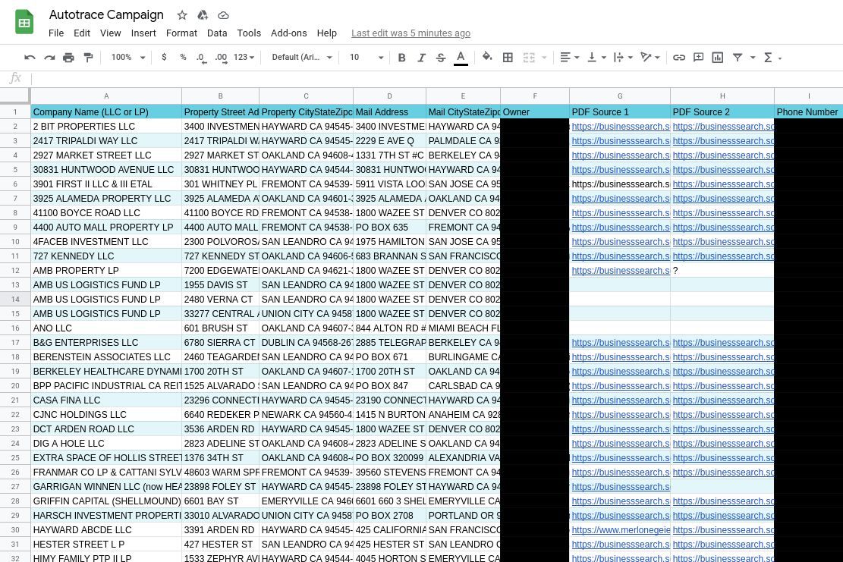Open PDF Source 2 link for 727 KENNEDY LLC

723,256
